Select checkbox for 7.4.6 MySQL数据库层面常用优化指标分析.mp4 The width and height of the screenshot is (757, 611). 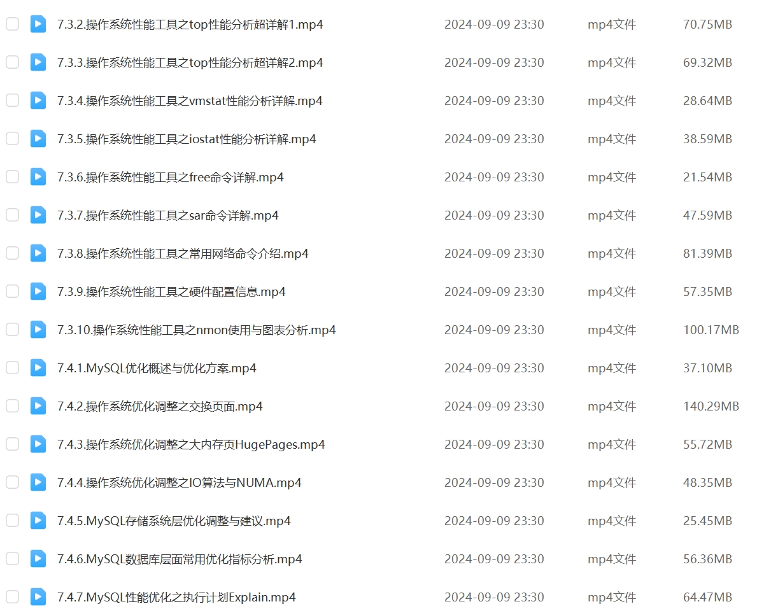[13, 559]
